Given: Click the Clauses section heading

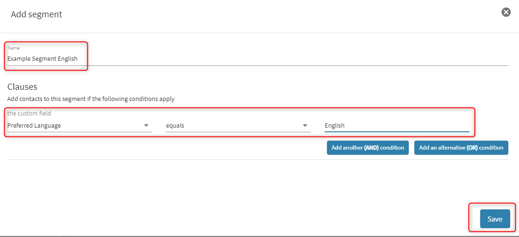Looking at the screenshot, I should click(22, 87).
